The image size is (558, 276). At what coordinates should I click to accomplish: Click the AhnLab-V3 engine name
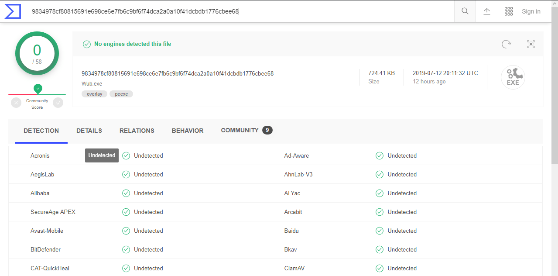click(x=298, y=174)
